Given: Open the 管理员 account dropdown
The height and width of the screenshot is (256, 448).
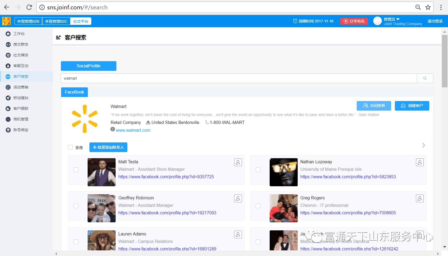Looking at the screenshot, I should pos(392,19).
